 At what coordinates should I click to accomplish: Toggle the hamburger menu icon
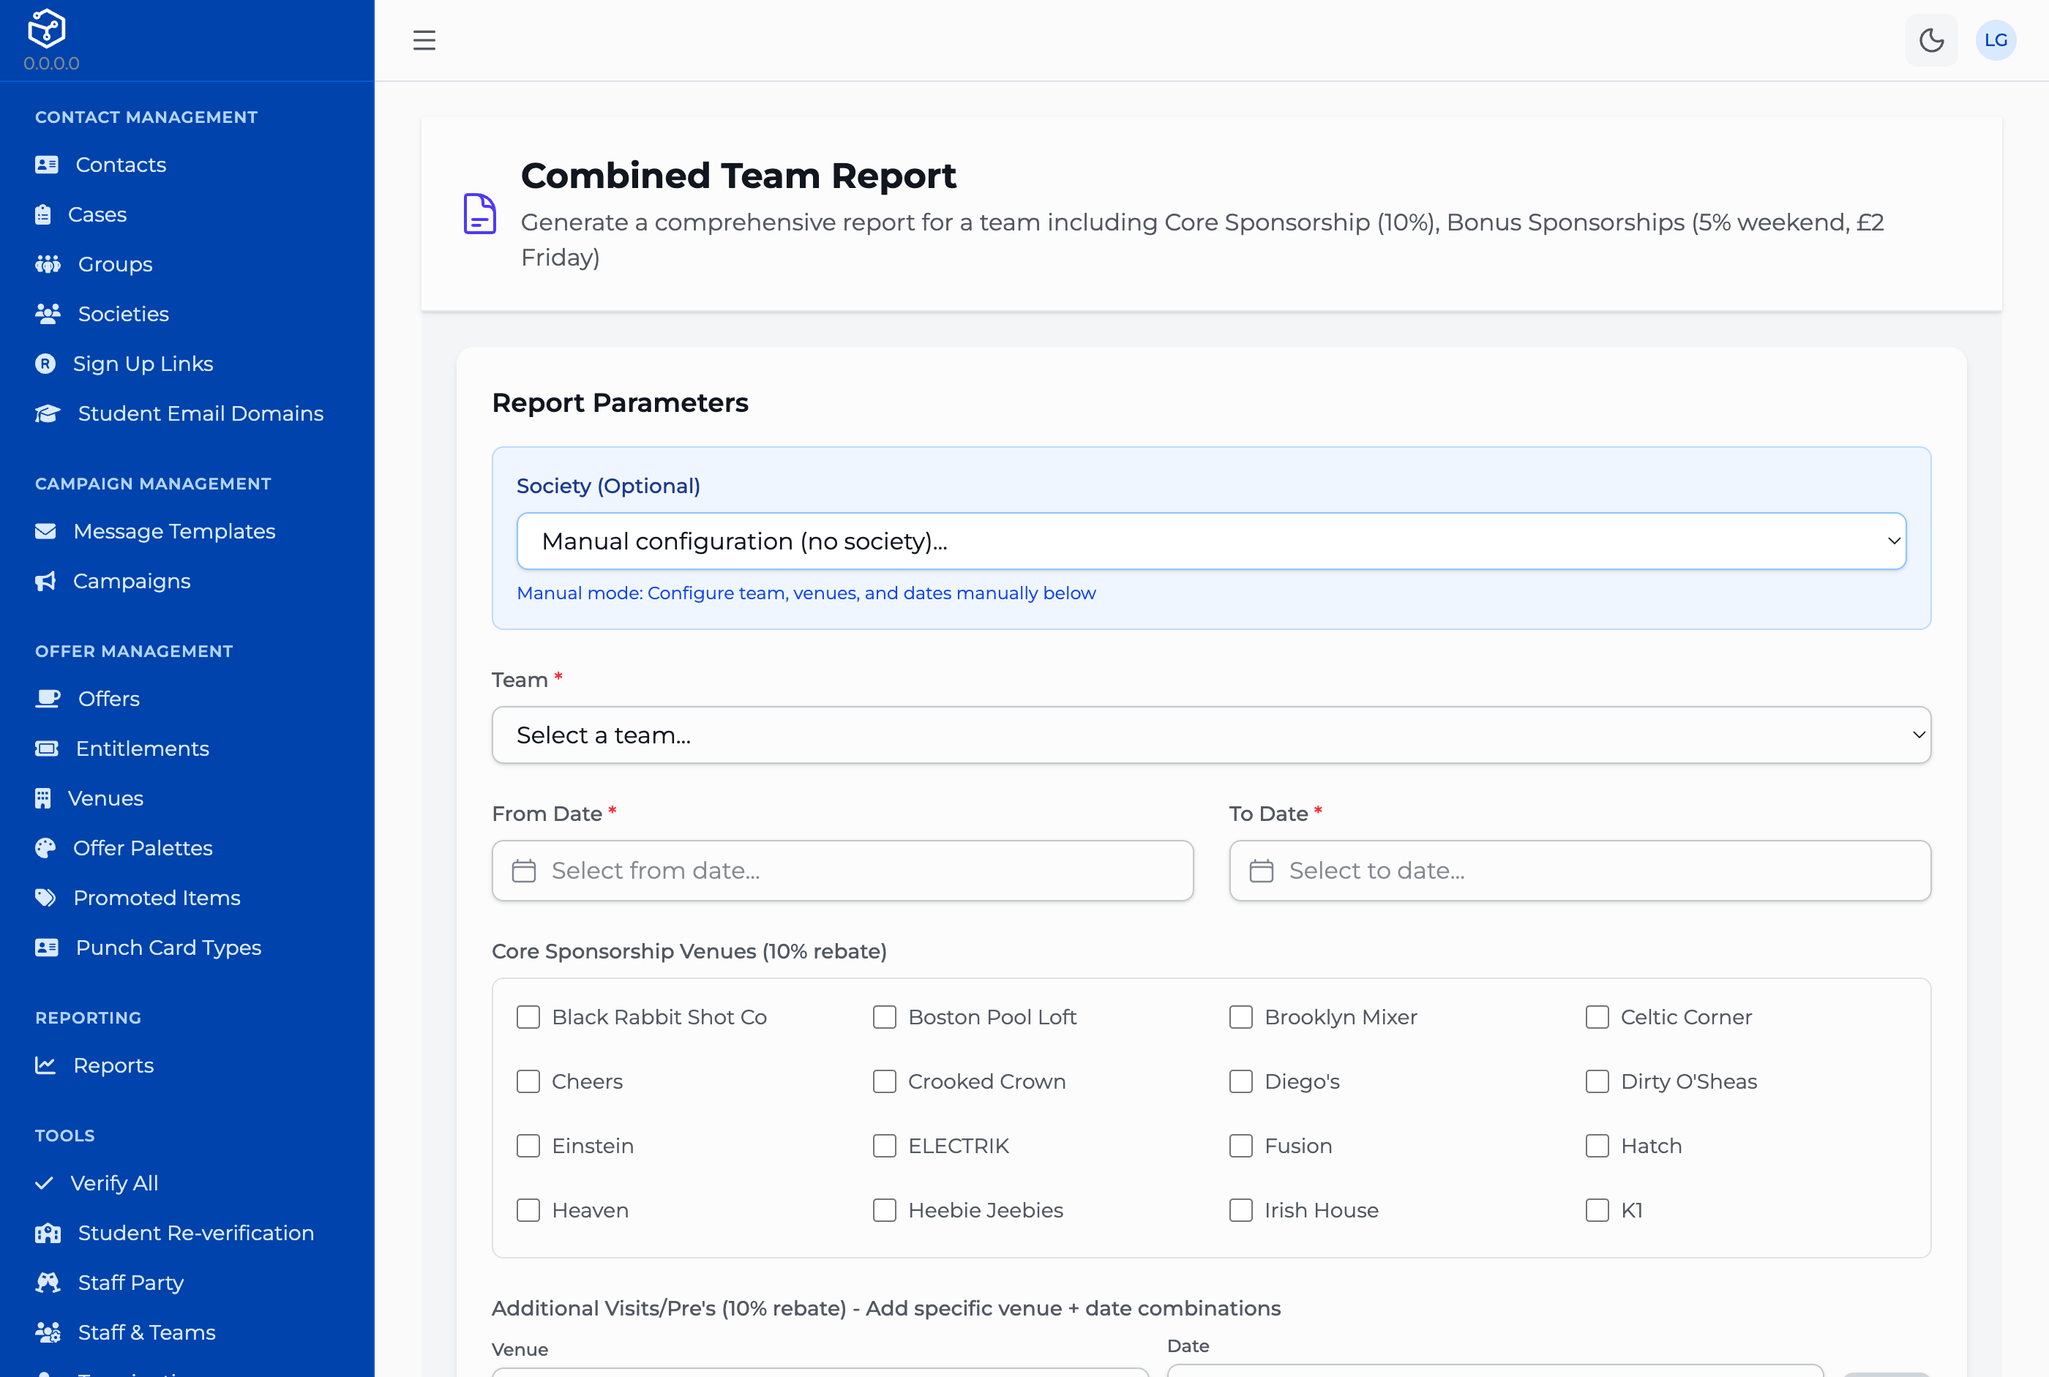[424, 40]
